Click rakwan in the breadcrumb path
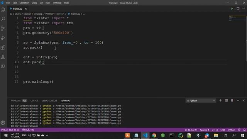 (x=27, y=14)
